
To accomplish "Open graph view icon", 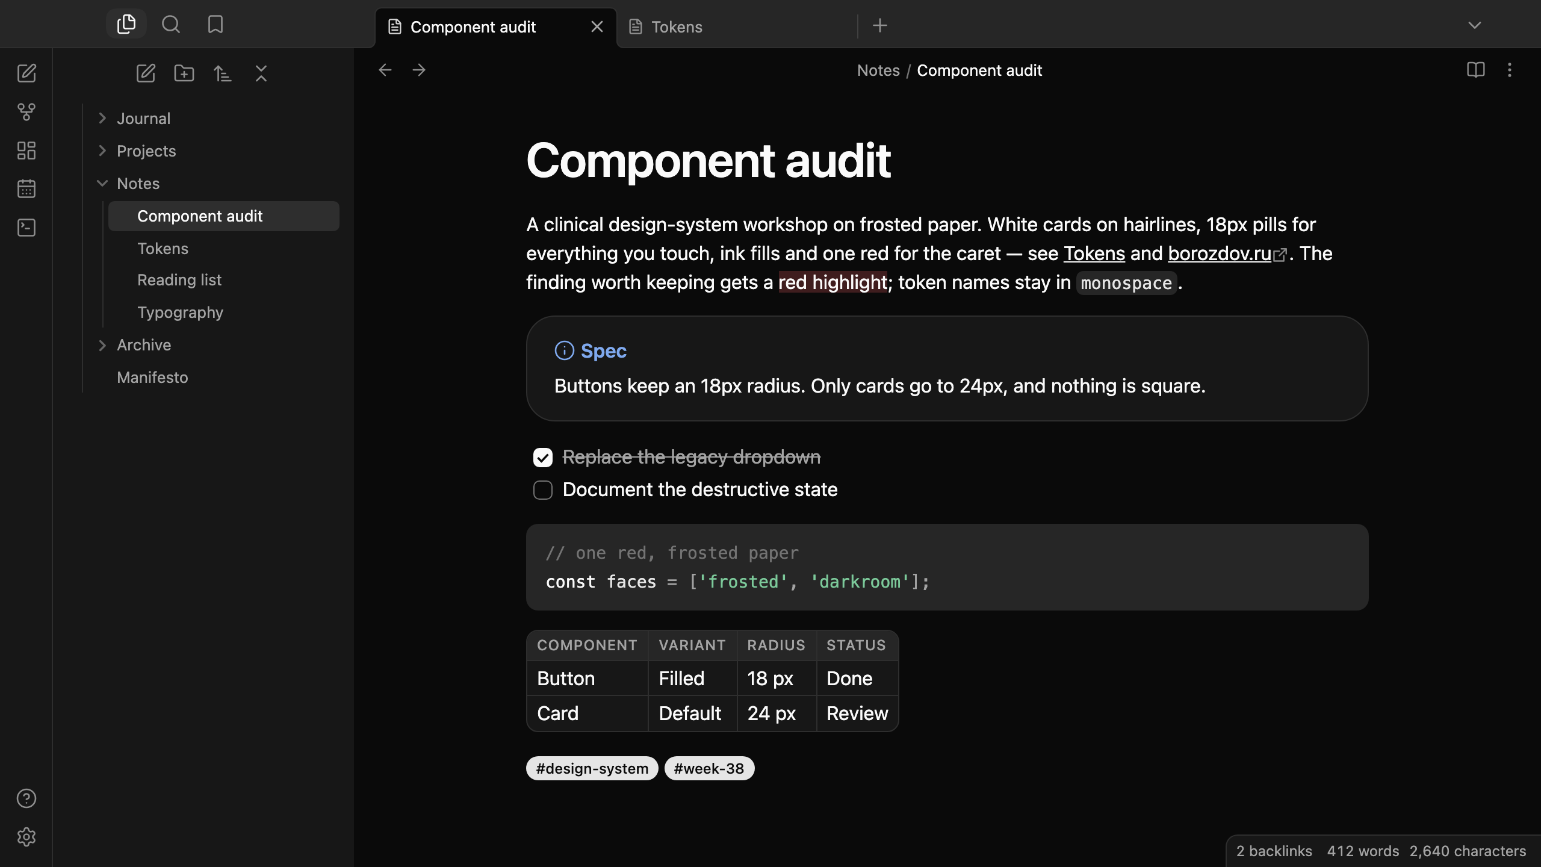I will pyautogui.click(x=26, y=112).
